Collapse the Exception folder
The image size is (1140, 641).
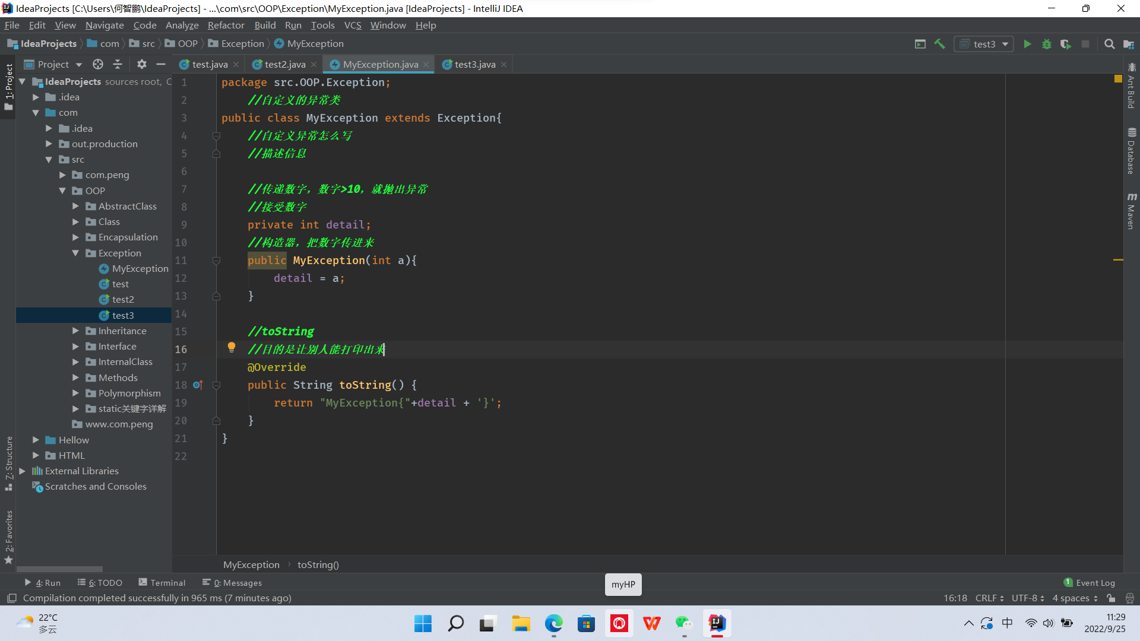coord(75,253)
